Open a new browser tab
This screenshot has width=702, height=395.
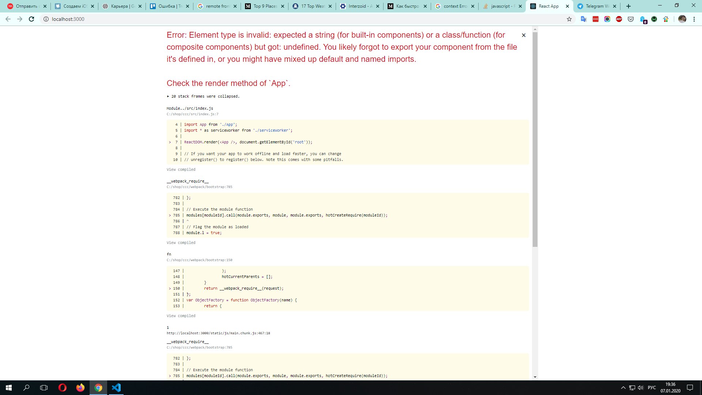click(x=629, y=6)
